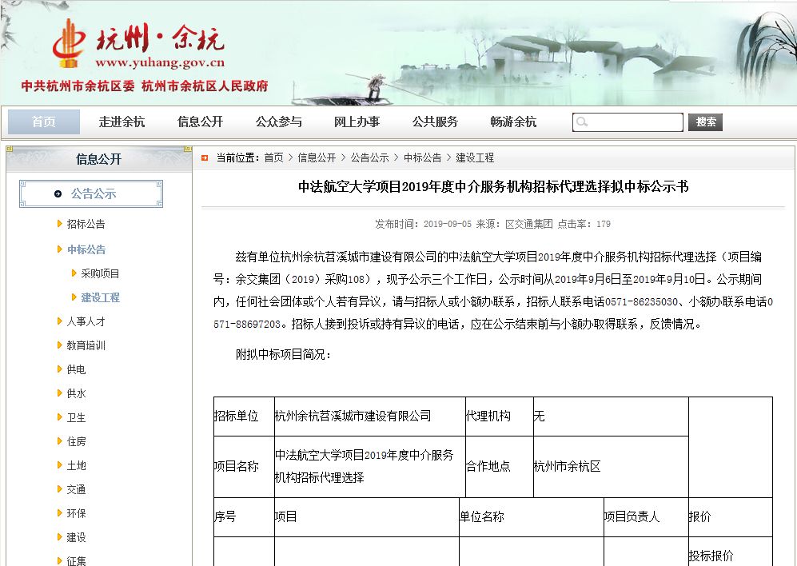Click the red location marker icon before 当前位置
The width and height of the screenshot is (797, 566).
[x=205, y=158]
